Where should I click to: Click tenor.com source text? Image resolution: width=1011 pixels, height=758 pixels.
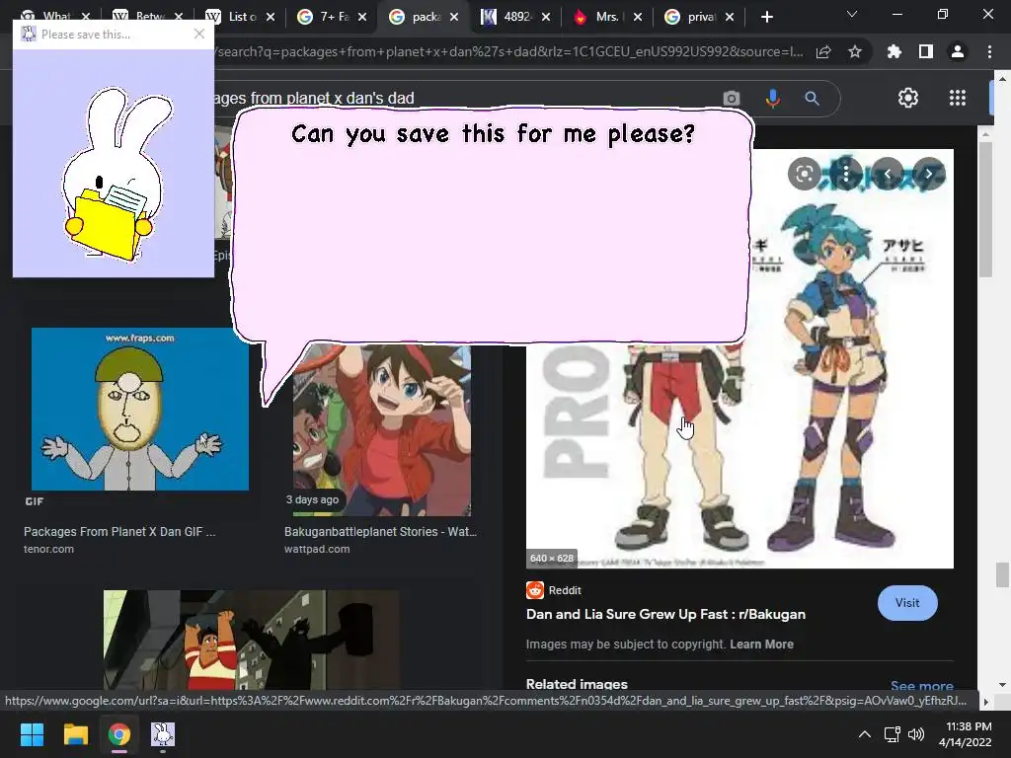[49, 549]
